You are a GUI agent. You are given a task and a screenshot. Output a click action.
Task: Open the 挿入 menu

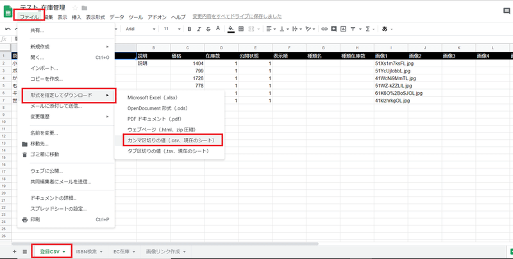click(x=76, y=17)
